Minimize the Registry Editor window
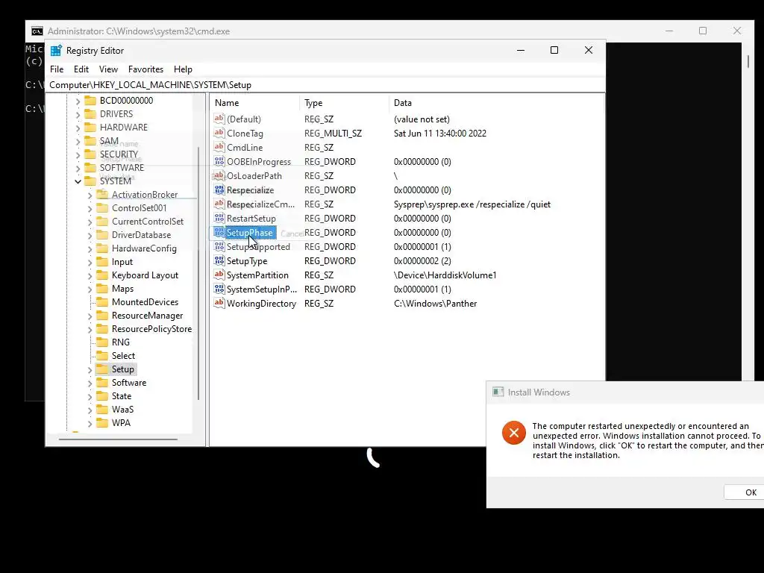Viewport: 764px width, 573px height. point(520,50)
